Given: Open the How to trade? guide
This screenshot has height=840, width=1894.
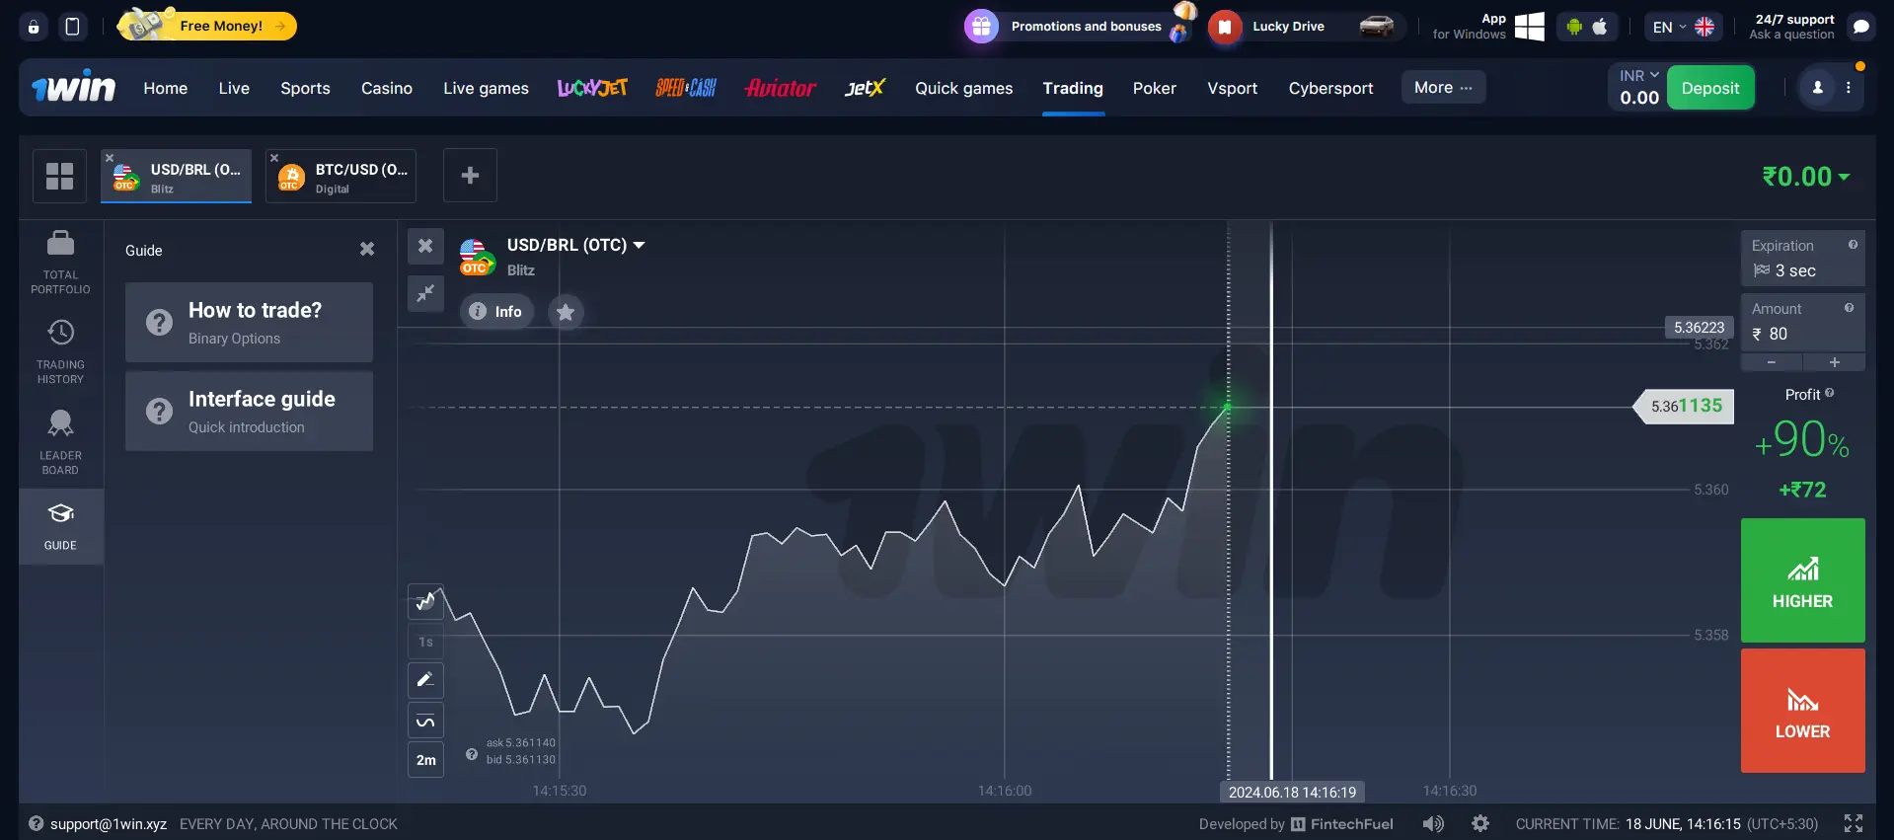Looking at the screenshot, I should (x=249, y=323).
